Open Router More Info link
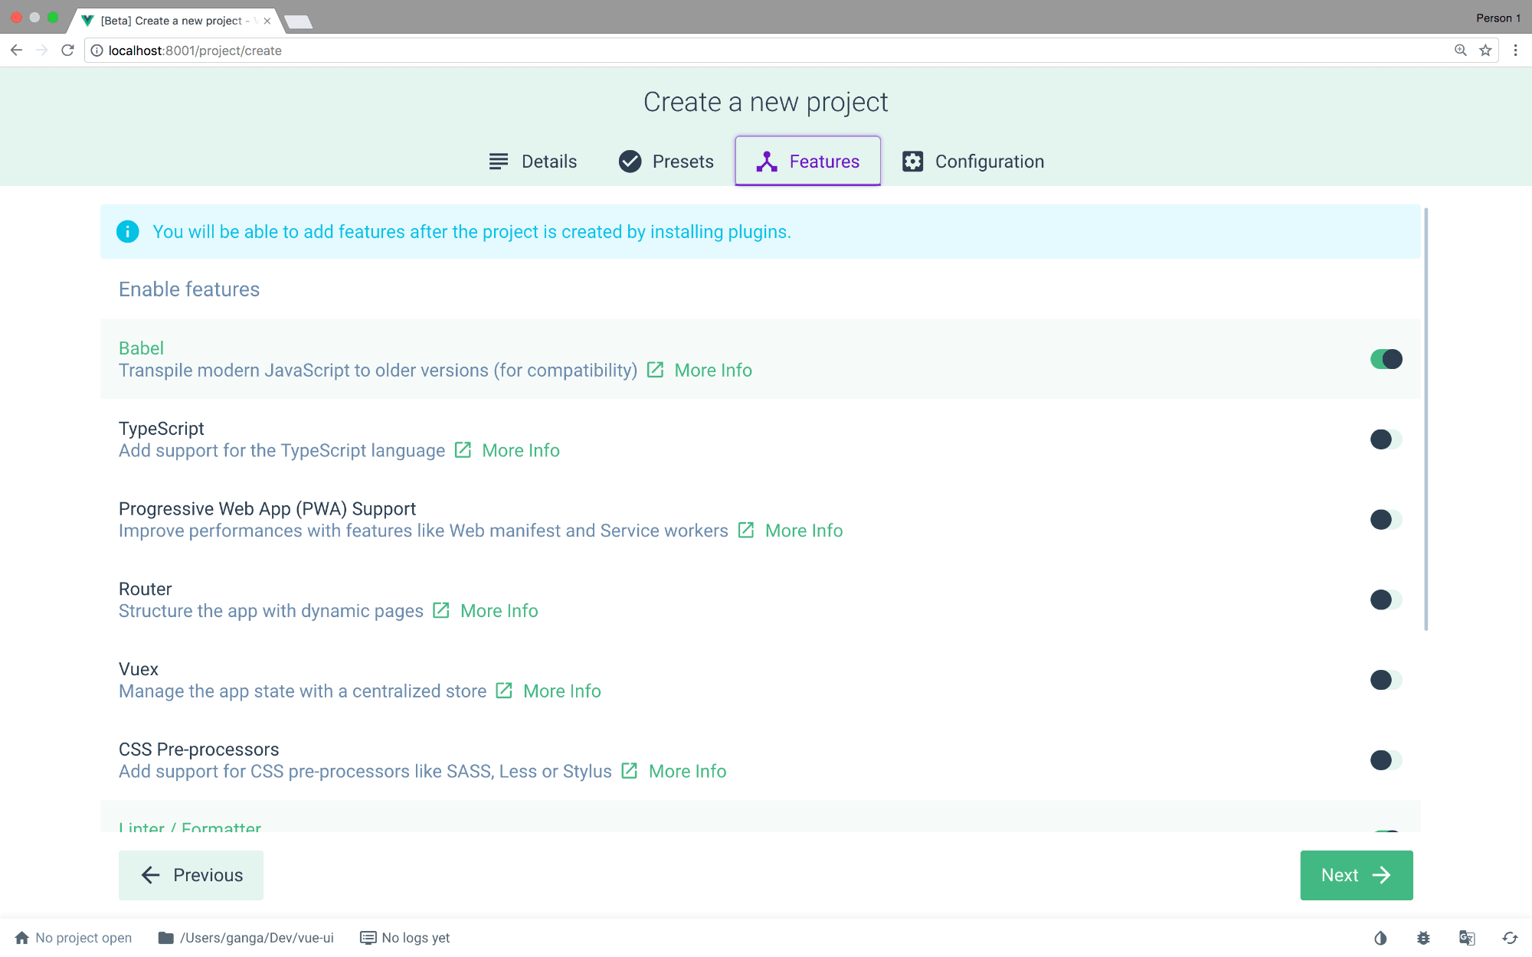Image resolution: width=1532 pixels, height=957 pixels. [499, 611]
